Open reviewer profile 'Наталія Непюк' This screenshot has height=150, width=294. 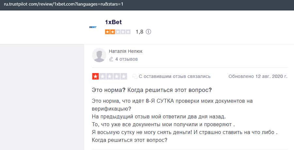tap(125, 51)
